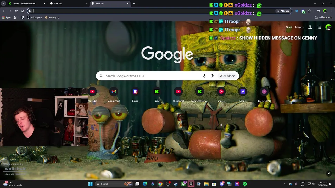
Task: Start voice search with microphone icon
Action: 204,76
